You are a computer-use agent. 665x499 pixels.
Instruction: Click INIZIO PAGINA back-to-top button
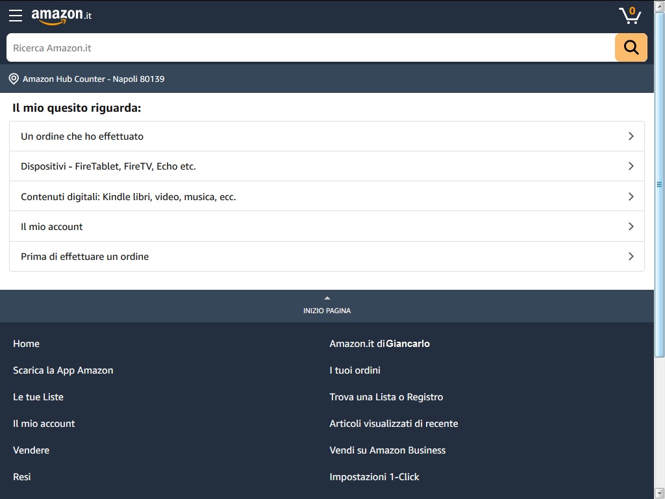(x=327, y=306)
